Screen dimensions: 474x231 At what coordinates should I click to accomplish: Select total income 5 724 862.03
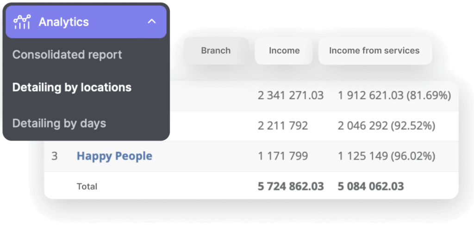coord(291,187)
